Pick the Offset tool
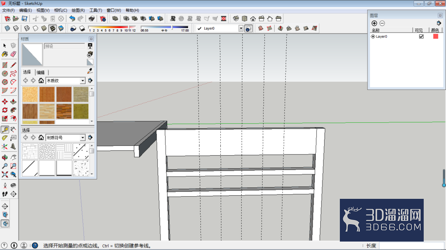This screenshot has height=250, width=446. (13, 118)
